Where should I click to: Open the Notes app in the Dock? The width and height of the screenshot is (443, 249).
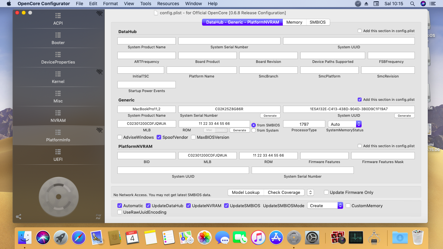(150, 238)
